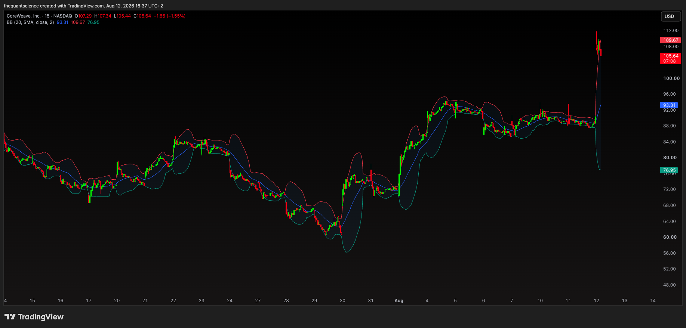Click the 80.00 price axis value
686x328 pixels.
[x=670, y=158]
